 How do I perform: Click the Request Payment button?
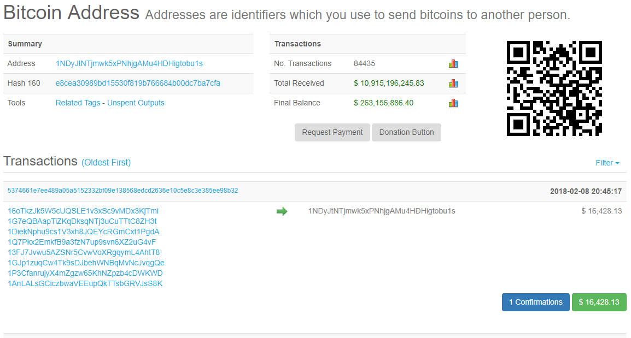pyautogui.click(x=332, y=132)
